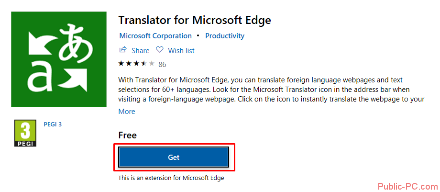
Task: Click the first filled rating star
Action: 121,64
